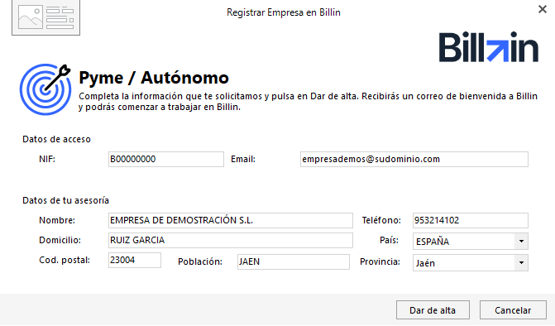
Task: Click the Billin logo
Action: (489, 46)
